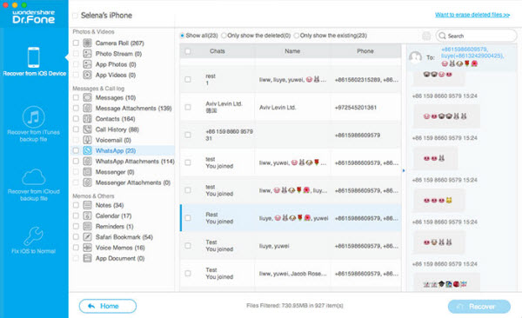Sort by the Chats column header

[x=217, y=51]
